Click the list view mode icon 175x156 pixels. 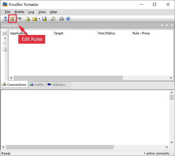click(5, 33)
